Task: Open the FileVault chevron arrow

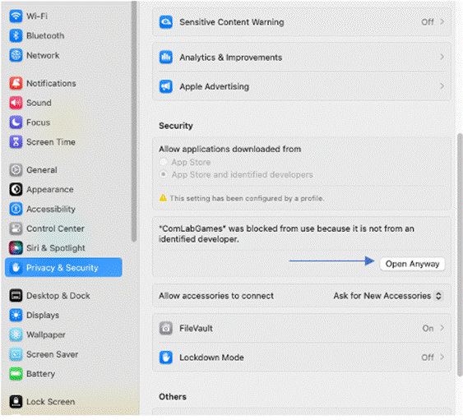Action: click(x=442, y=328)
